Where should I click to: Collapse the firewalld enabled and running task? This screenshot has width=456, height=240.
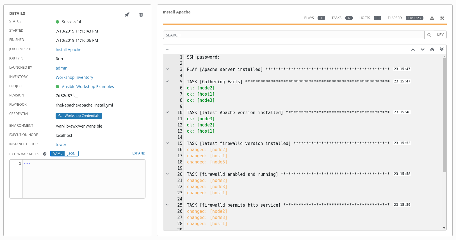pyautogui.click(x=167, y=174)
